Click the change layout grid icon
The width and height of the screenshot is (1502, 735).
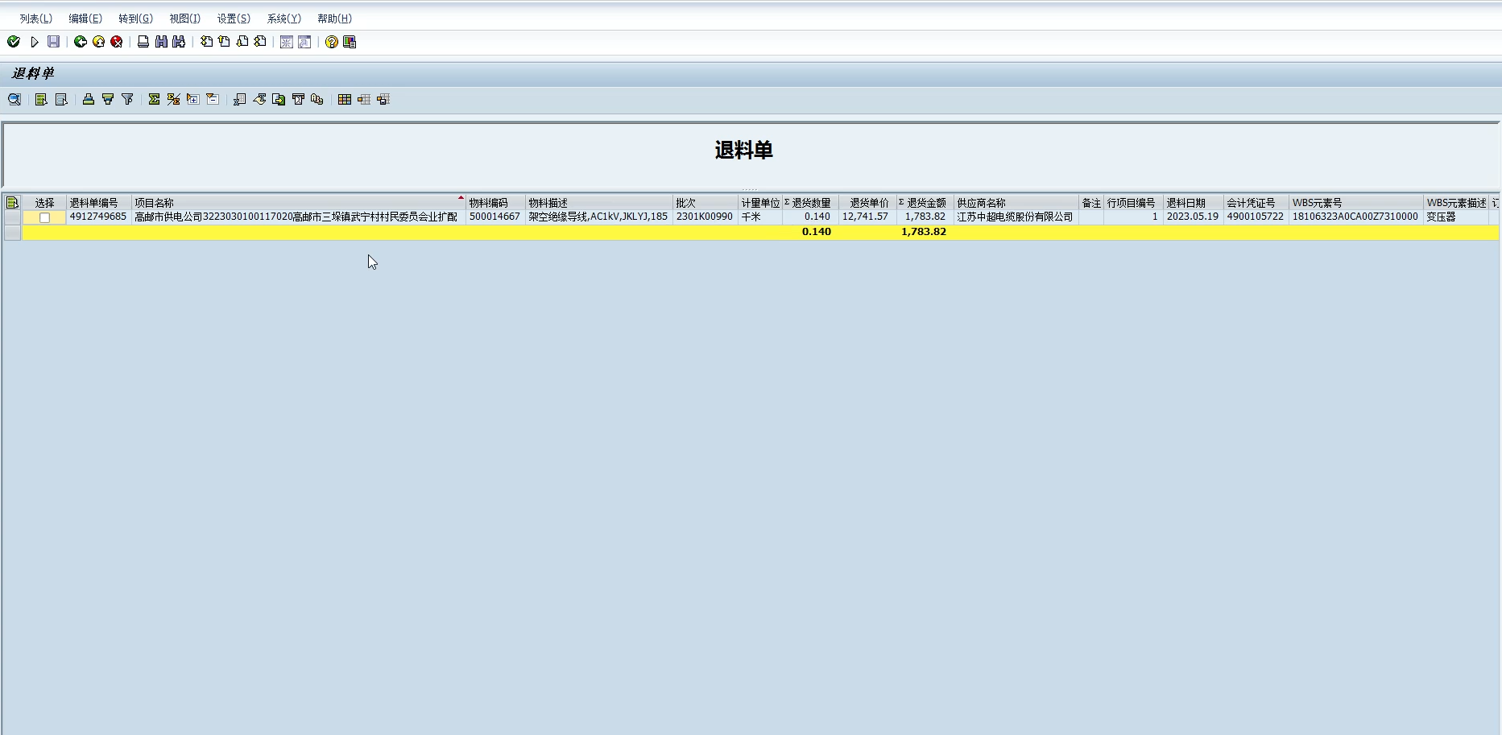[345, 99]
